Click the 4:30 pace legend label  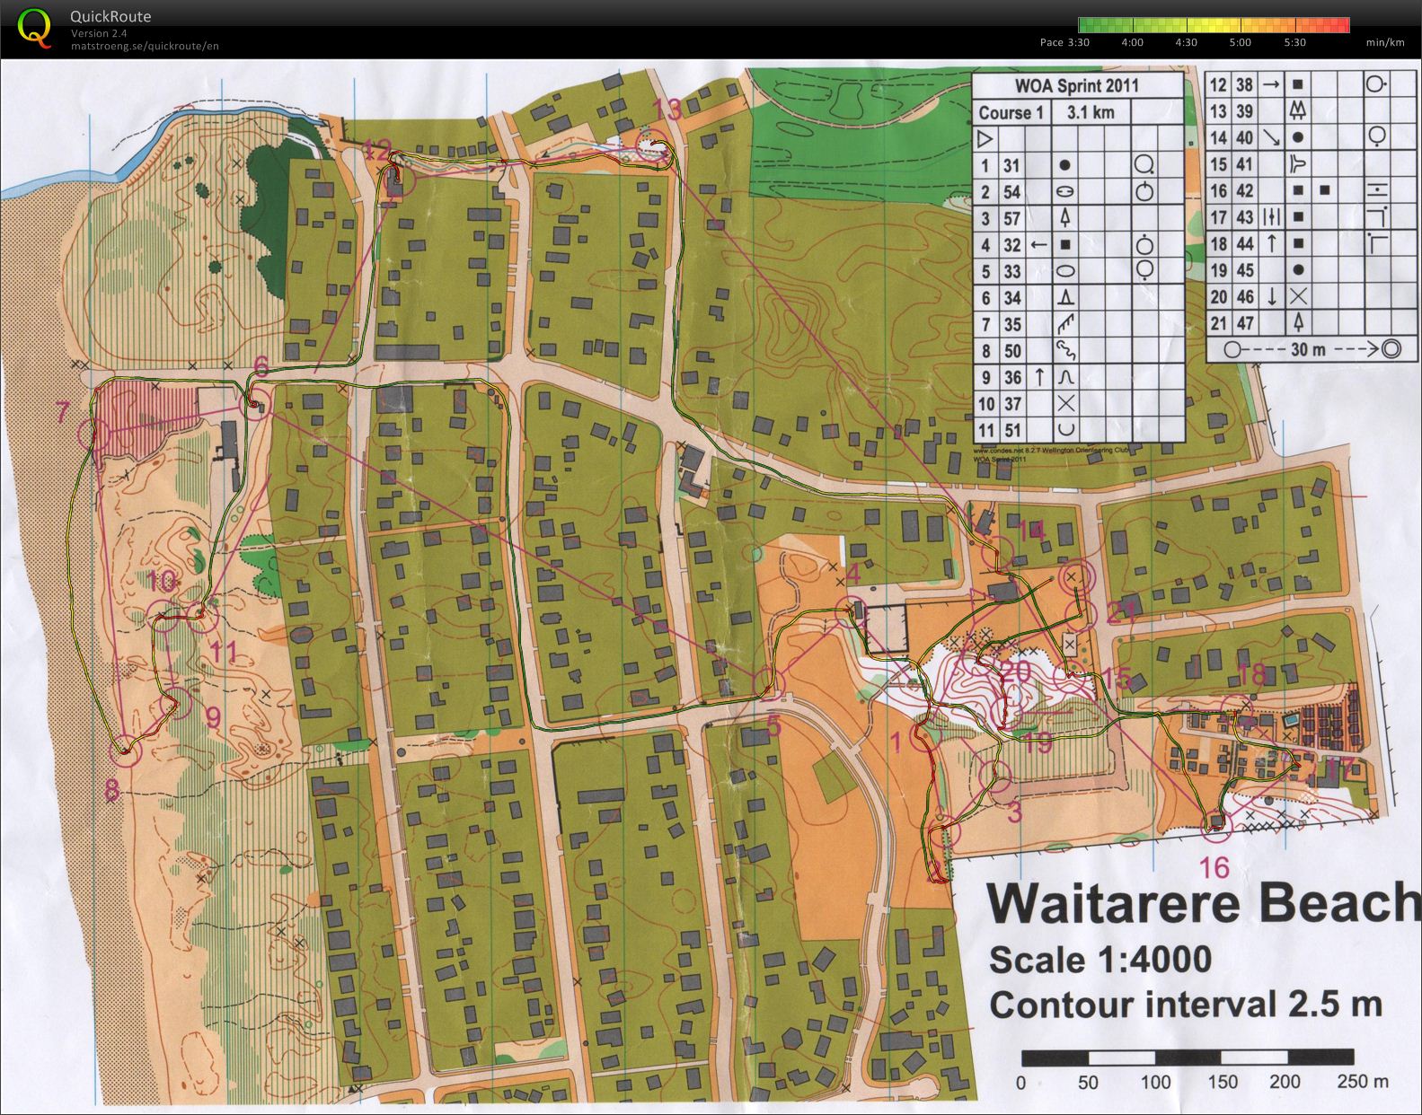pos(1186,42)
